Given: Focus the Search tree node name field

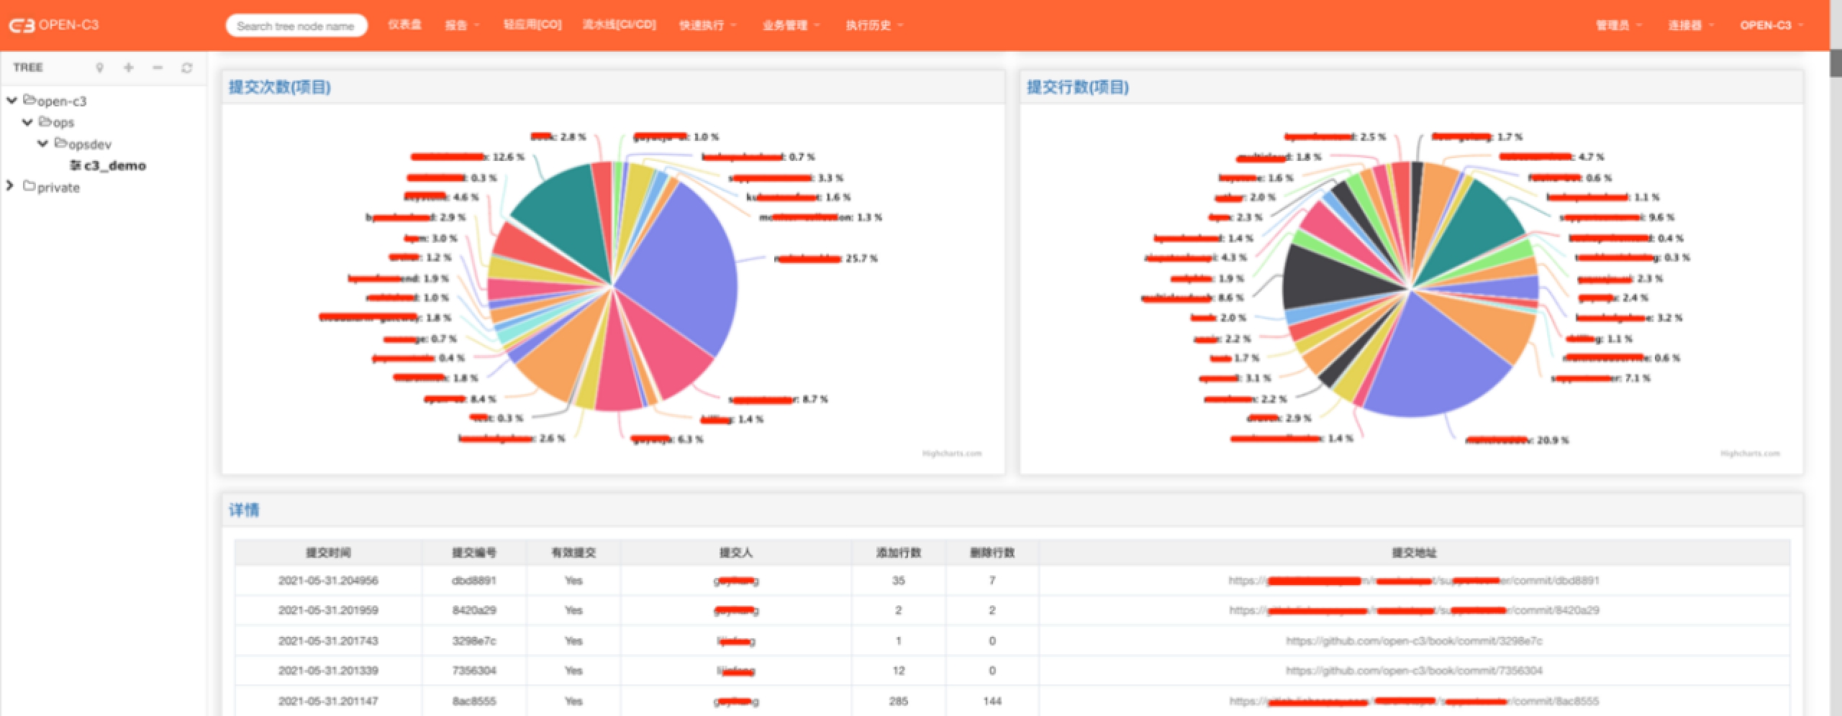Looking at the screenshot, I should tap(296, 26).
